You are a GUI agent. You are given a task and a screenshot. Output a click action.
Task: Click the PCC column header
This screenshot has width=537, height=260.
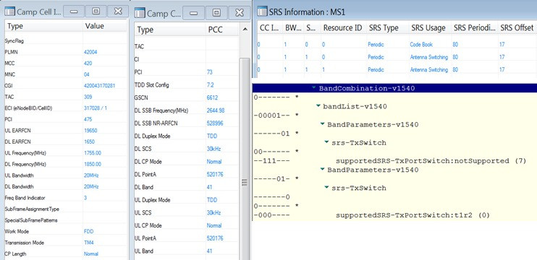[x=222, y=30]
